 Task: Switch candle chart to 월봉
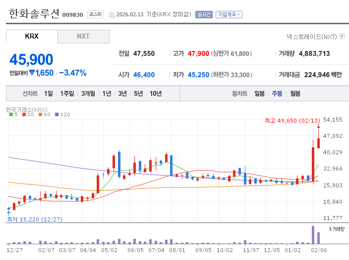[x=295, y=93]
